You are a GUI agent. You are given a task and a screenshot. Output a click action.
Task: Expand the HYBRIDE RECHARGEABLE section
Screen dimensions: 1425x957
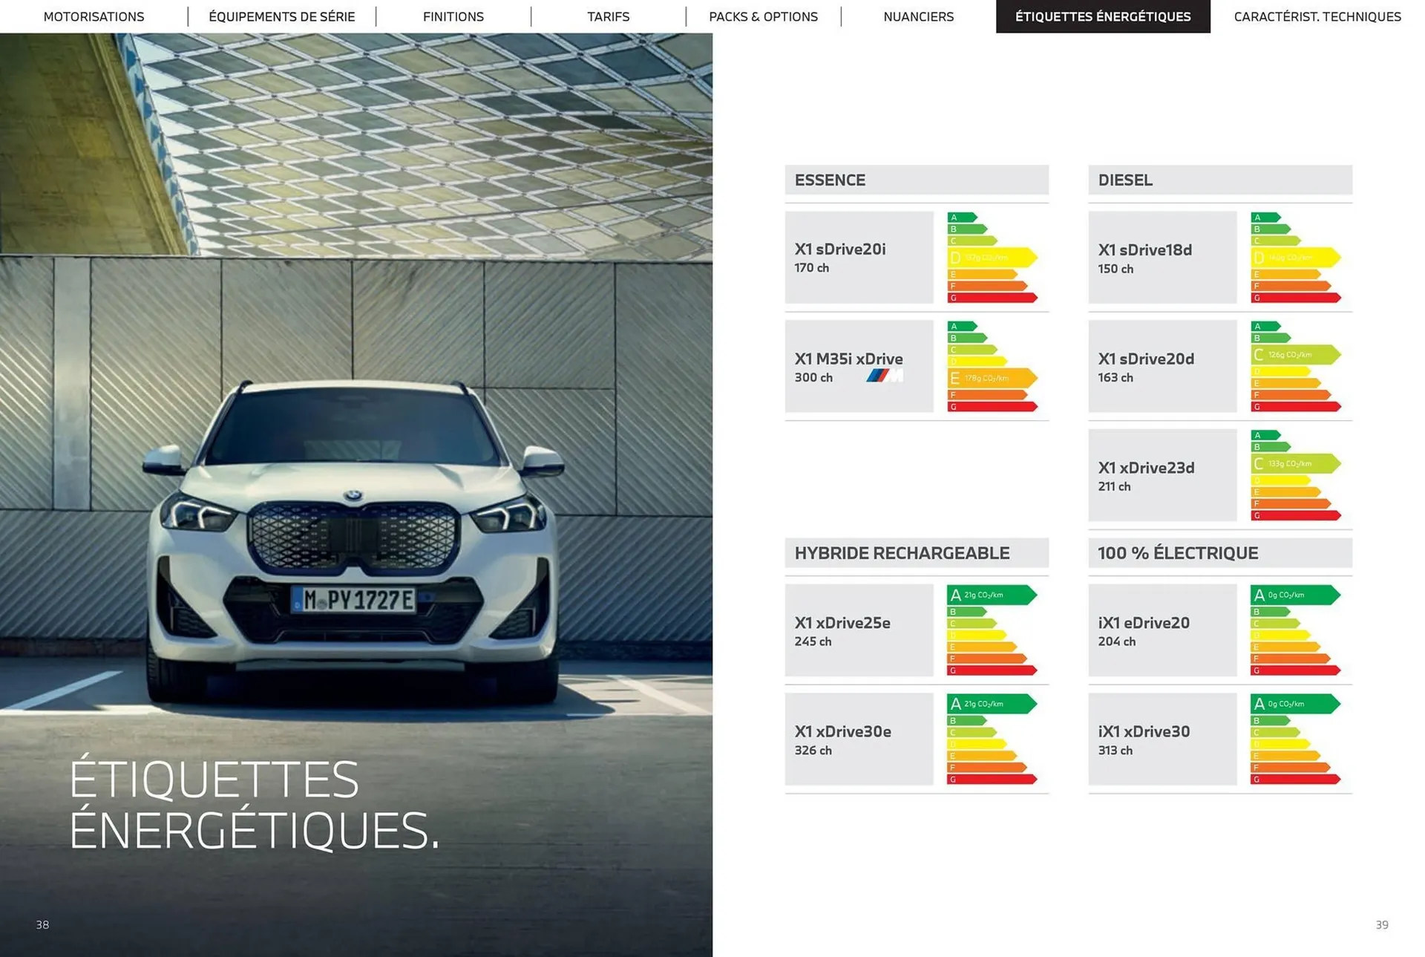[917, 552]
